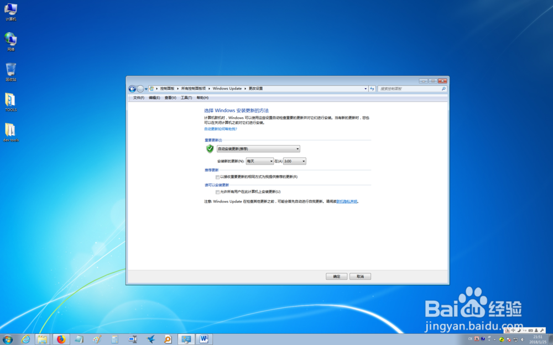Screen dimensions: 553x345
Task: Show hidden tray icons with the up arrow
Action: 494,339
